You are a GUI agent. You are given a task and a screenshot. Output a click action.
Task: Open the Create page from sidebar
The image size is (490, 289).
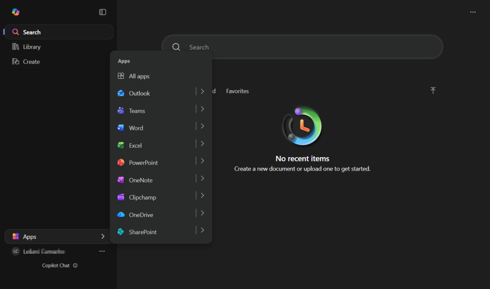[x=31, y=62]
